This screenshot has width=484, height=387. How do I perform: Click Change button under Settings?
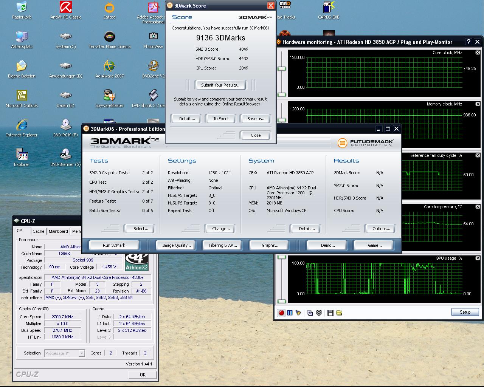[221, 229]
